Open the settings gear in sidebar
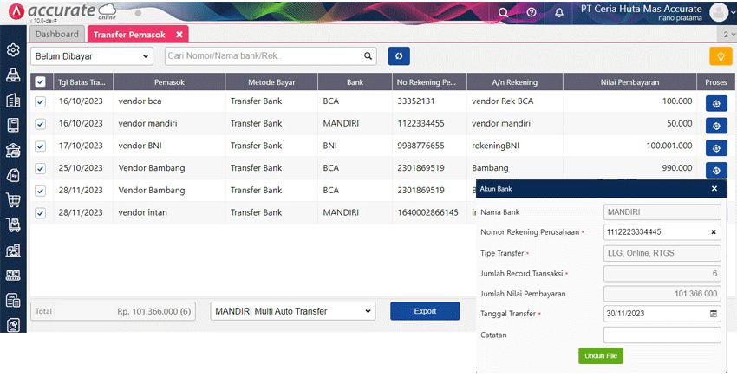This screenshot has height=390, width=737. (13, 50)
